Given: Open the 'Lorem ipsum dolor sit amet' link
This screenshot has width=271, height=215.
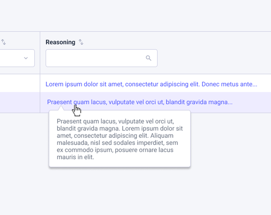Looking at the screenshot, I should pos(84,84).
